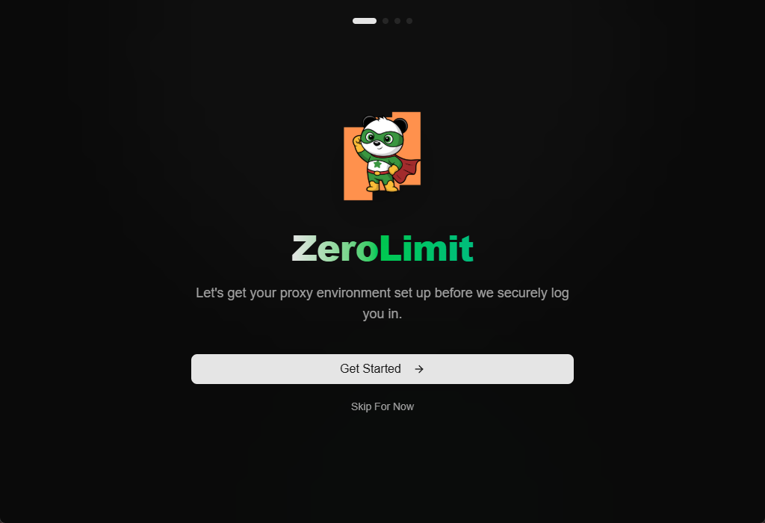Jump to the third onboarding step dot
Screen dimensions: 765x523
(x=397, y=21)
